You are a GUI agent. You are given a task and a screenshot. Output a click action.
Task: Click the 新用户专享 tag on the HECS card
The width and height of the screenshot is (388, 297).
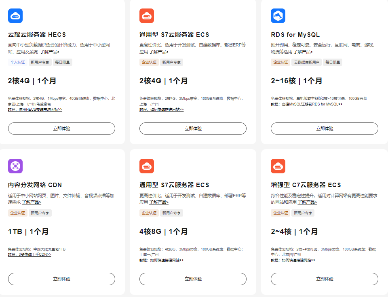pyautogui.click(x=40, y=62)
